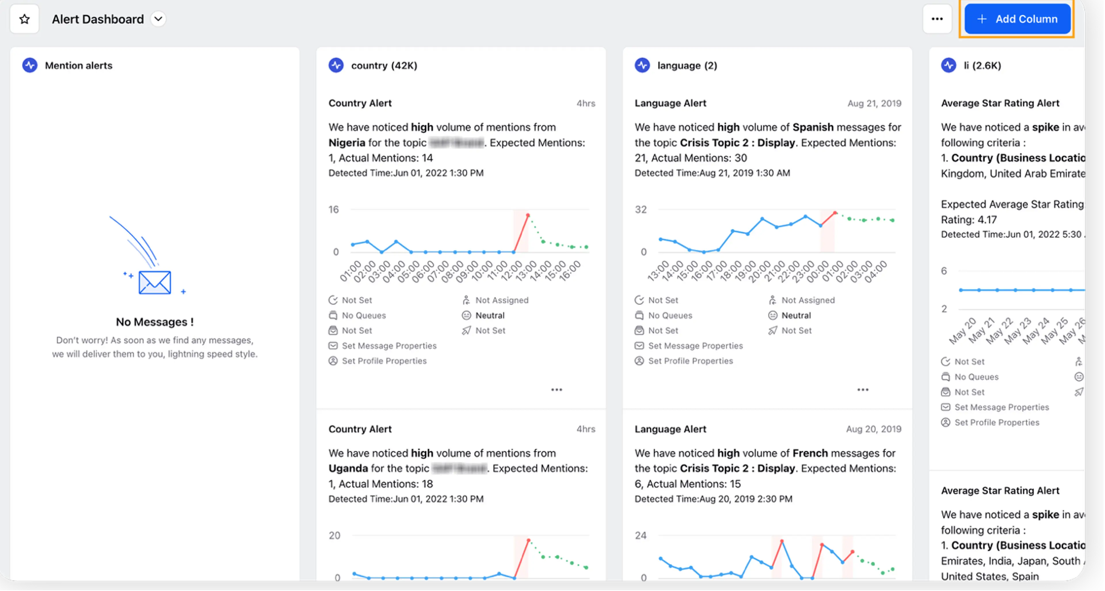Open more options for Nigeria Country Alert

[x=556, y=389]
